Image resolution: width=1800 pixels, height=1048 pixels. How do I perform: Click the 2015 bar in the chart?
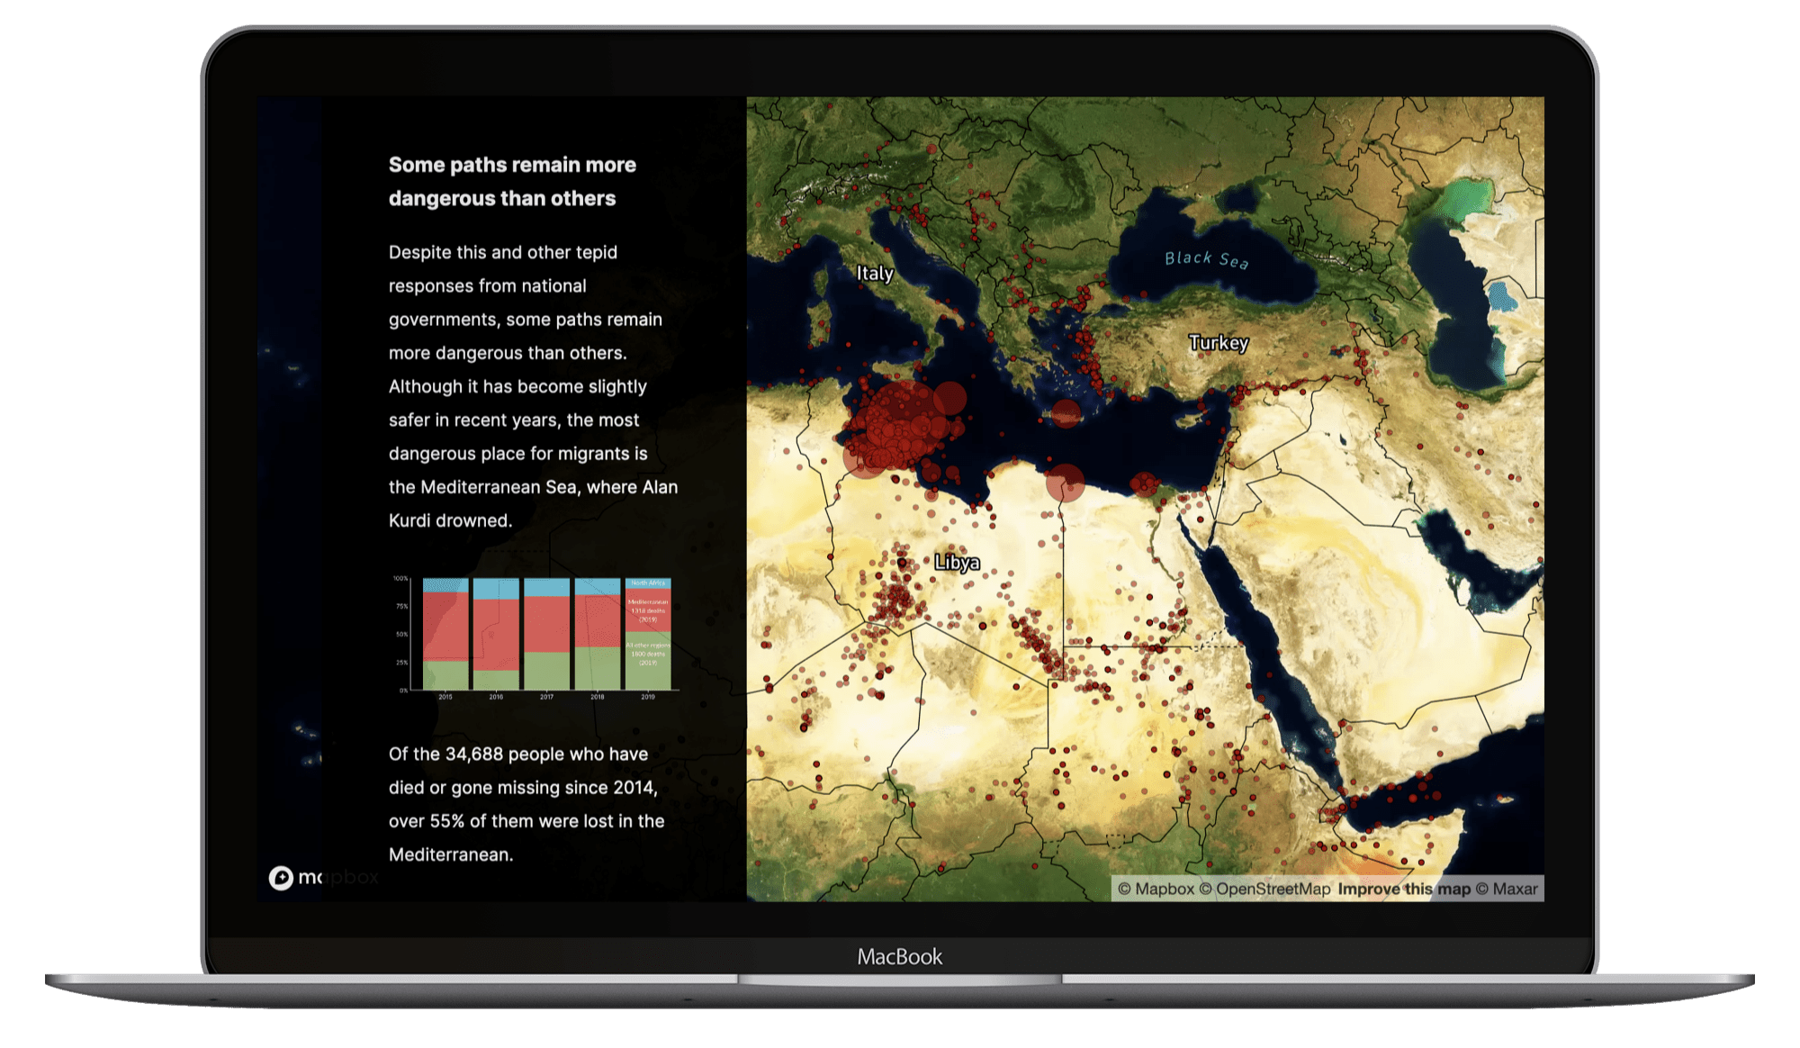pyautogui.click(x=445, y=634)
